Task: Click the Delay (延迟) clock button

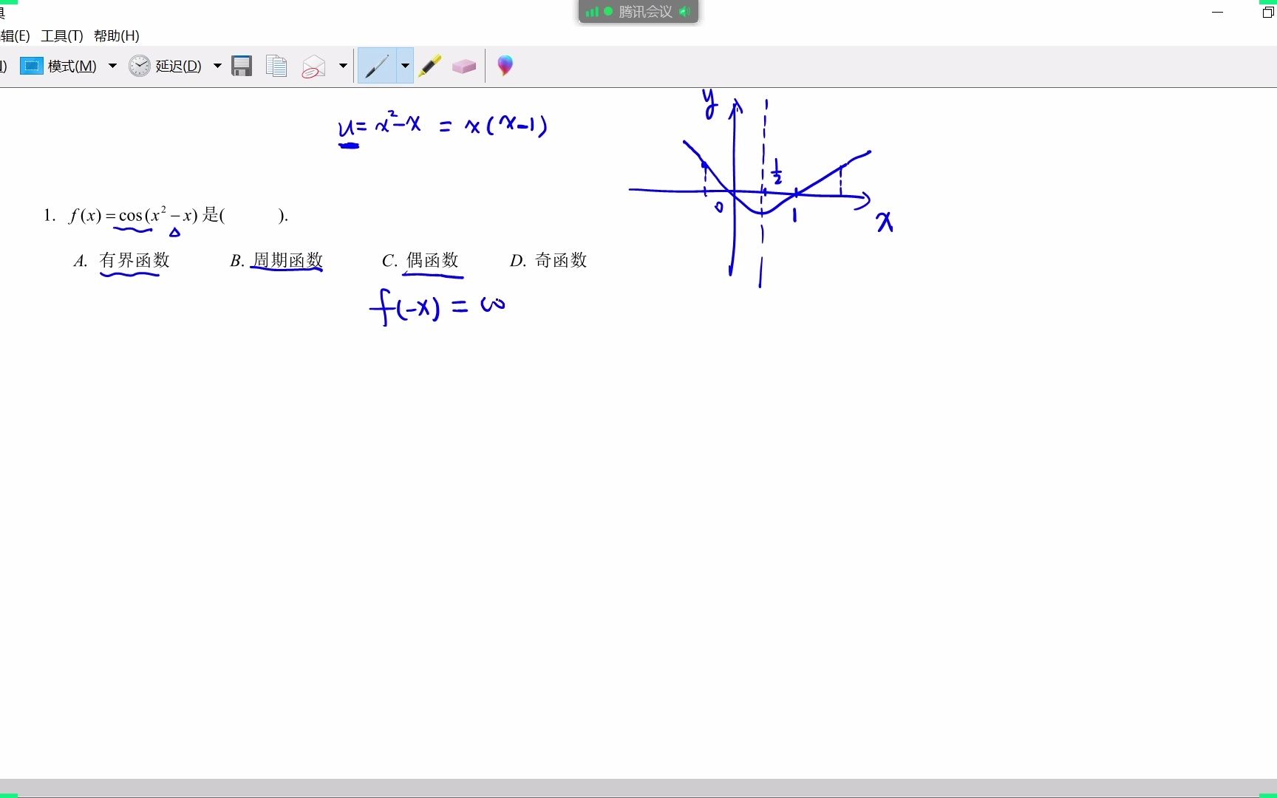Action: 165,66
